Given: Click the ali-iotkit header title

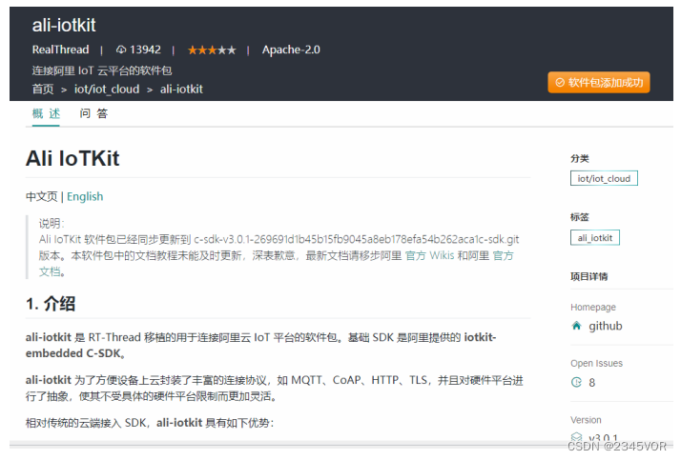Looking at the screenshot, I should click(64, 25).
